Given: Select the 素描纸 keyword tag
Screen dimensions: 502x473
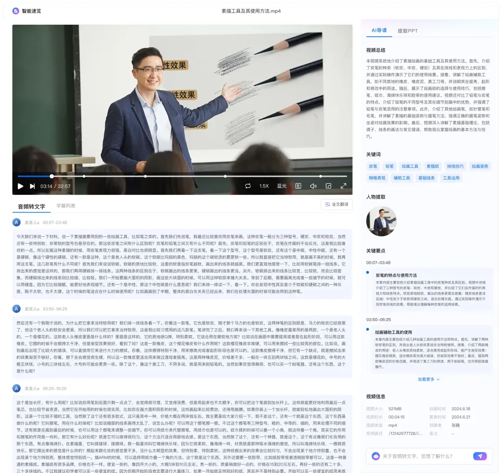Looking at the screenshot, I should 433,166.
